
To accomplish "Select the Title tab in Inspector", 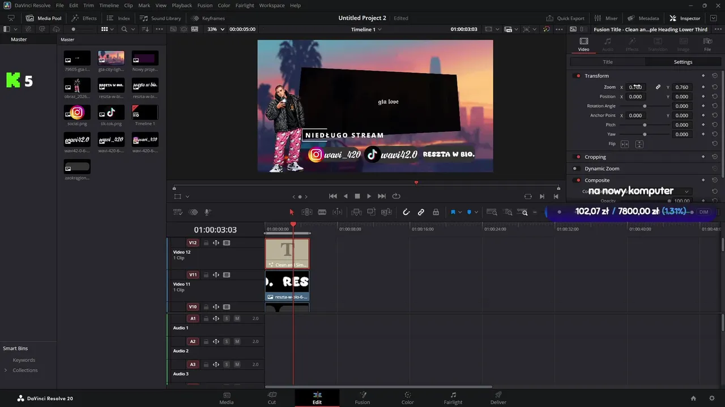I will click(608, 62).
